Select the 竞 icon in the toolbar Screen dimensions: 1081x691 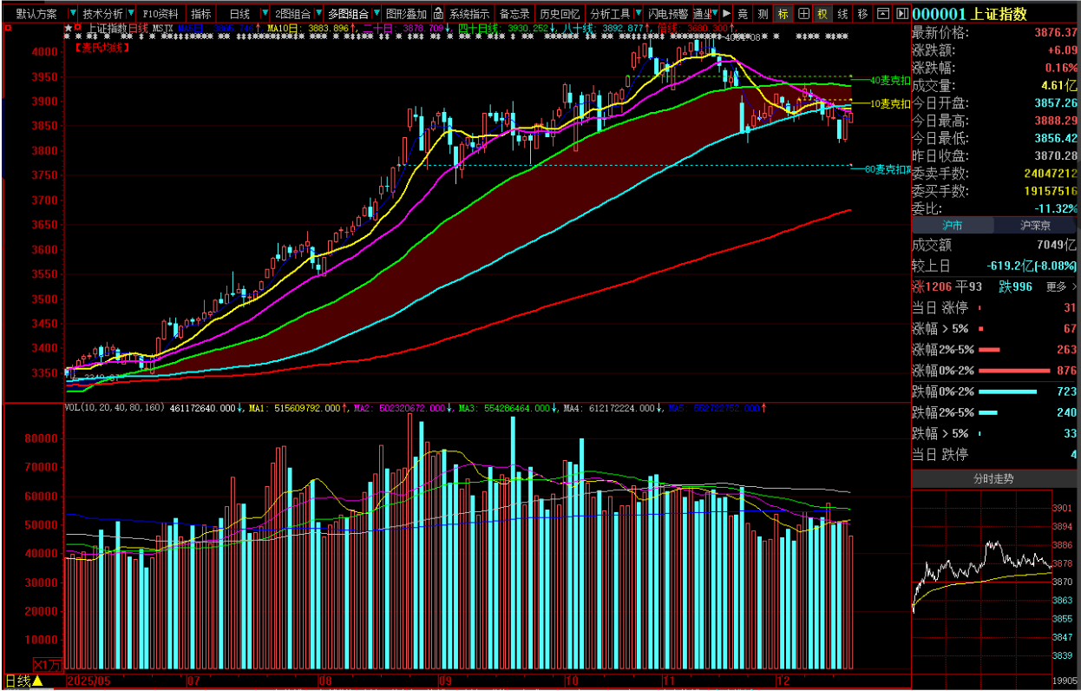coord(743,14)
